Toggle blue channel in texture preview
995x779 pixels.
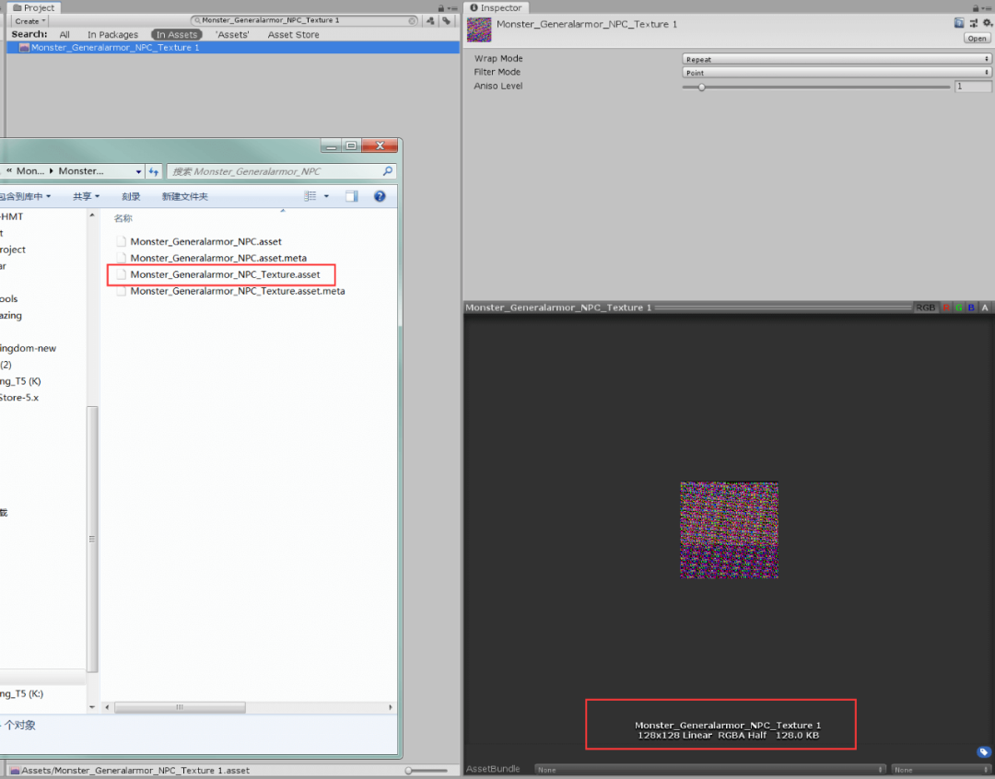(971, 308)
